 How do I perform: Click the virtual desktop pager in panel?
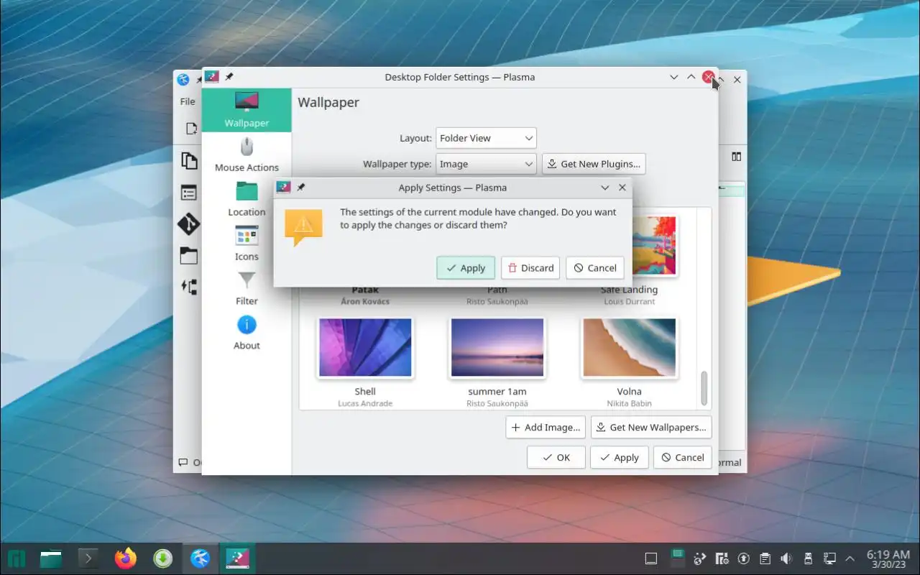point(676,558)
